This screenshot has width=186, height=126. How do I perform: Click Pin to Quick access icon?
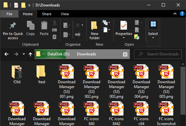(13, 25)
